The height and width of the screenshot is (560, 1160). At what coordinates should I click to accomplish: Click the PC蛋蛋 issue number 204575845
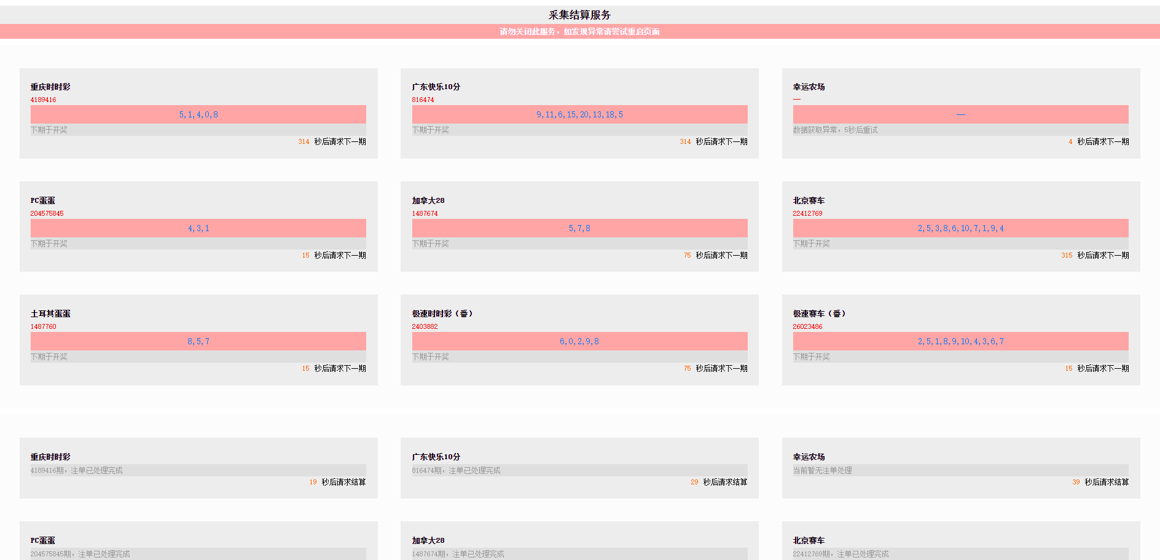coord(47,213)
